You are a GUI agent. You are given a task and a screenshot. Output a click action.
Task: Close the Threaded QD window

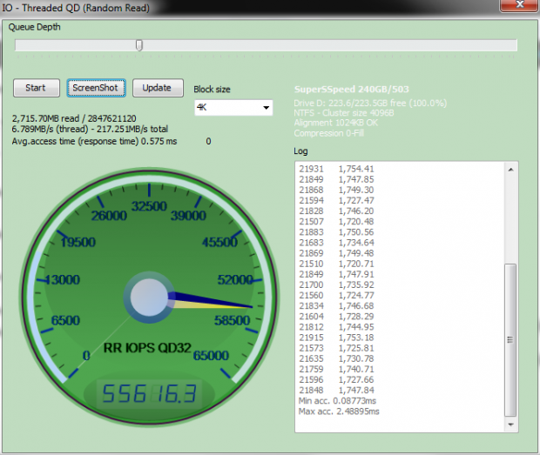coord(519,5)
